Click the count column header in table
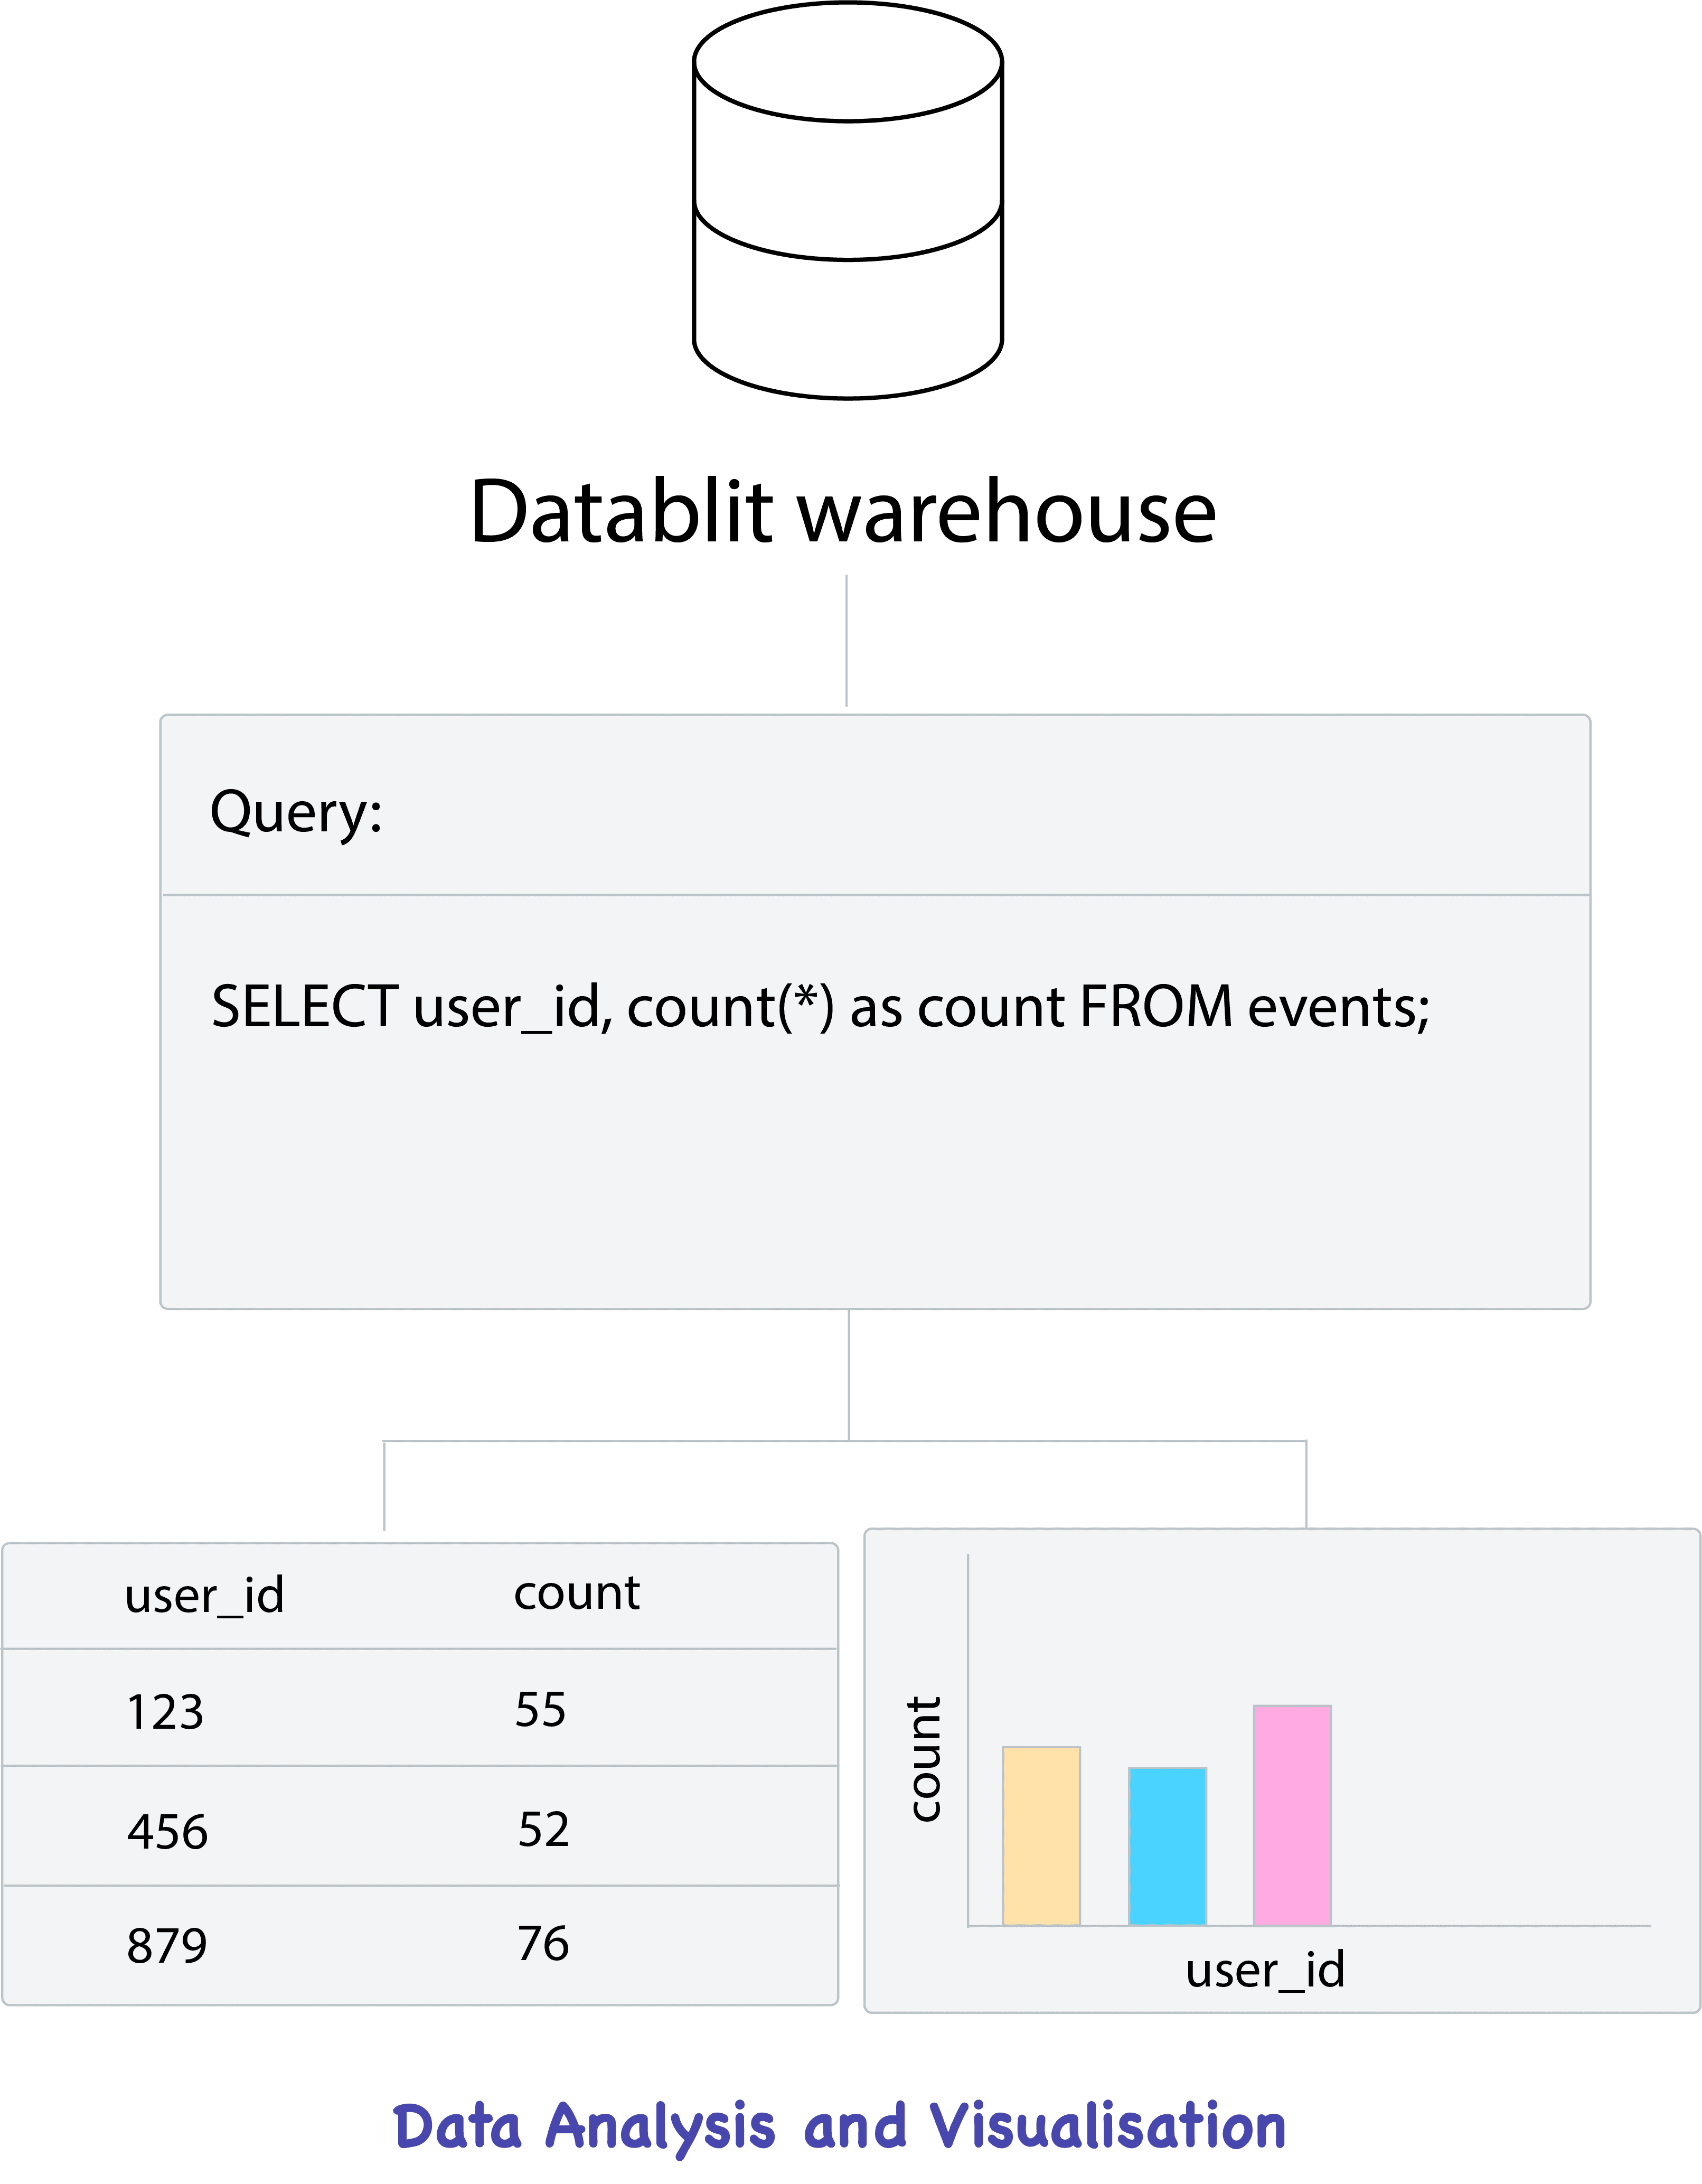The height and width of the screenshot is (2184, 1702). click(x=576, y=1593)
